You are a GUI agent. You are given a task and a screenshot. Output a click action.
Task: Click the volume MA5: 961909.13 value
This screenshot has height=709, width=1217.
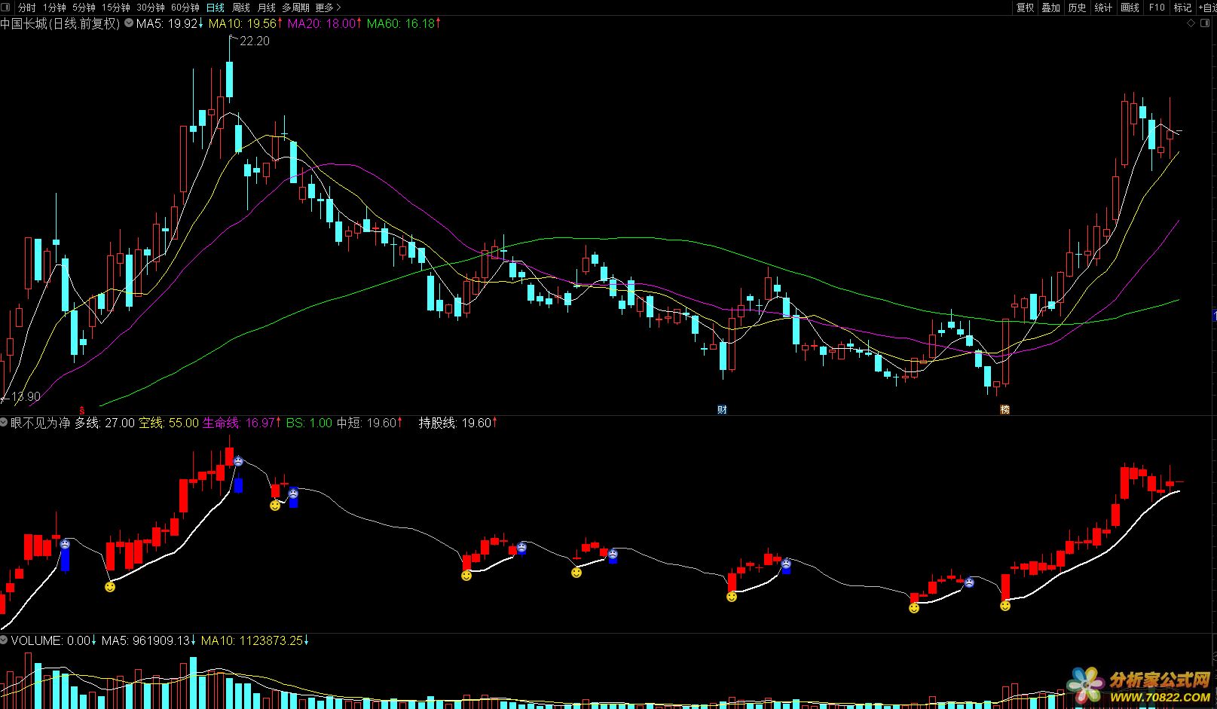[x=149, y=640]
